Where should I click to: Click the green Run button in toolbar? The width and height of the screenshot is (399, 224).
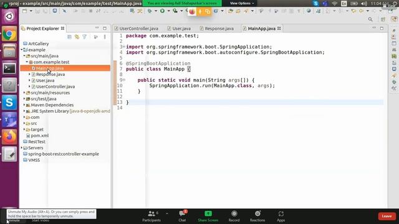click(x=162, y=11)
